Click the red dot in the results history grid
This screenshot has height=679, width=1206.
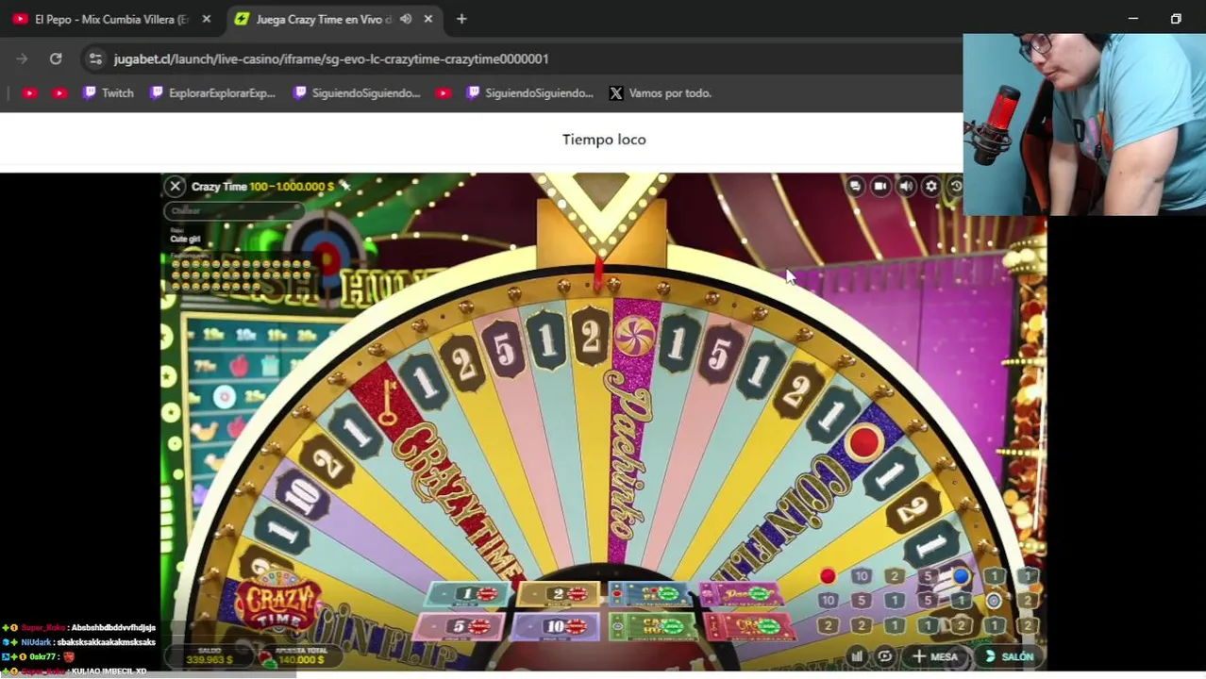828,576
